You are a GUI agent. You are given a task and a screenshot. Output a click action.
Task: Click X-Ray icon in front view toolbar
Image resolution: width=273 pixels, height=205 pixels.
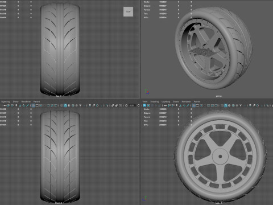pyautogui.click(x=113, y=105)
